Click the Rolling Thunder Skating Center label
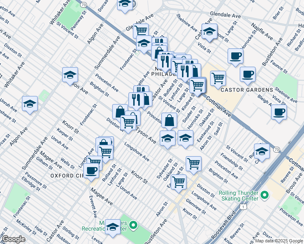This screenshot has height=244, width=304. click(239, 196)
